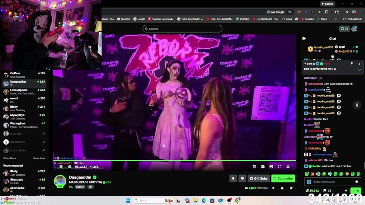
Task: Click the green Subscribe button
Action: [283, 179]
